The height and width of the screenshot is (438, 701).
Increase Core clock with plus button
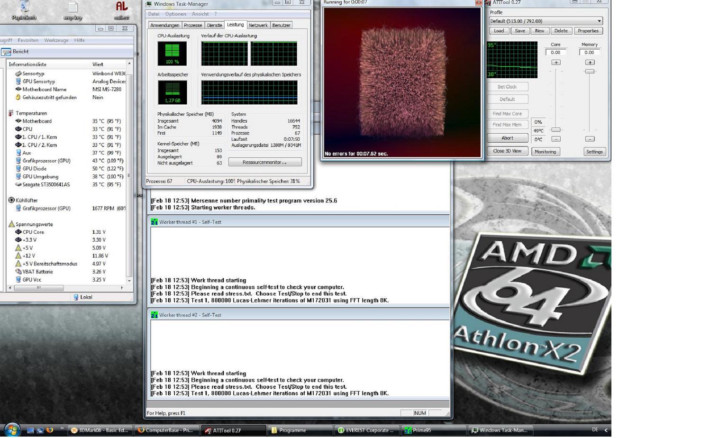coord(556,63)
